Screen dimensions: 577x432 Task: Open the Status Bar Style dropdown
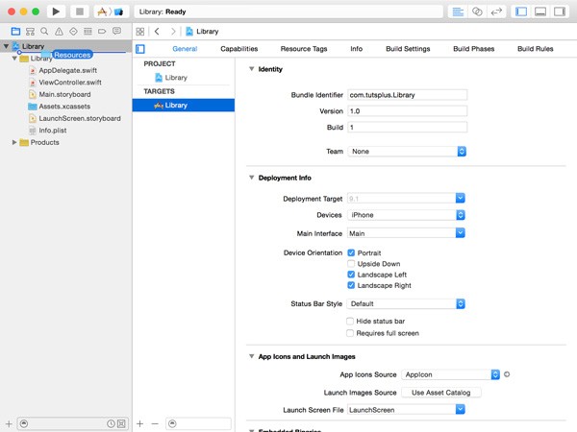[x=406, y=303]
